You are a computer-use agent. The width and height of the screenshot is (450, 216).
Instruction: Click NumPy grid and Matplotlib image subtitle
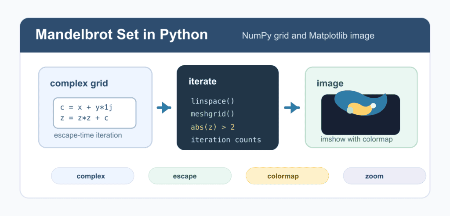[x=308, y=36]
